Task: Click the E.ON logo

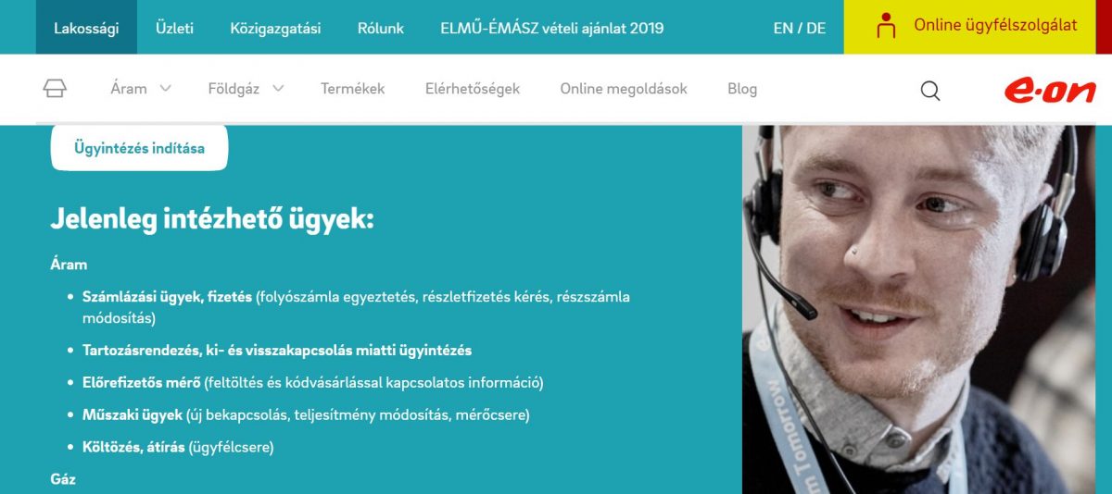Action: (x=1050, y=90)
